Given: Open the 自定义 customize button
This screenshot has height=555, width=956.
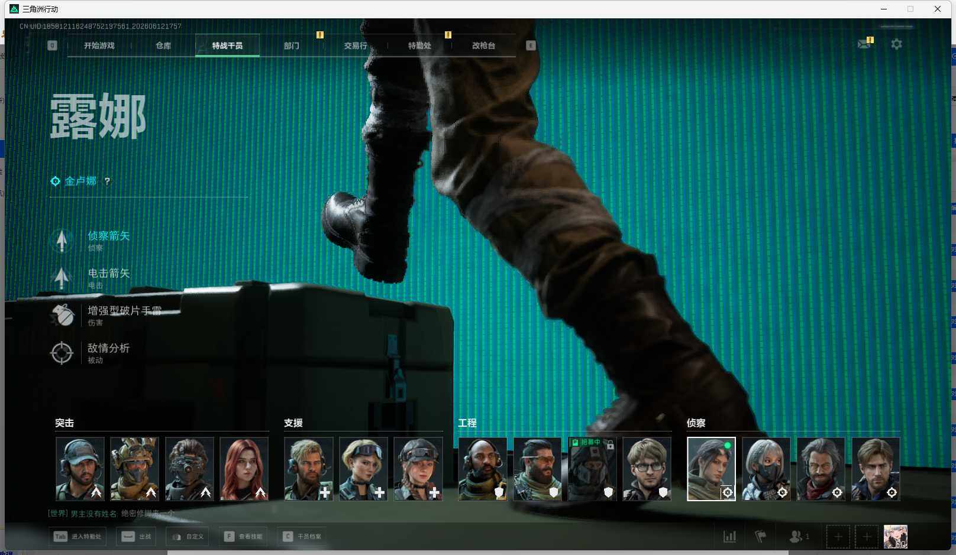Looking at the screenshot, I should coord(188,537).
